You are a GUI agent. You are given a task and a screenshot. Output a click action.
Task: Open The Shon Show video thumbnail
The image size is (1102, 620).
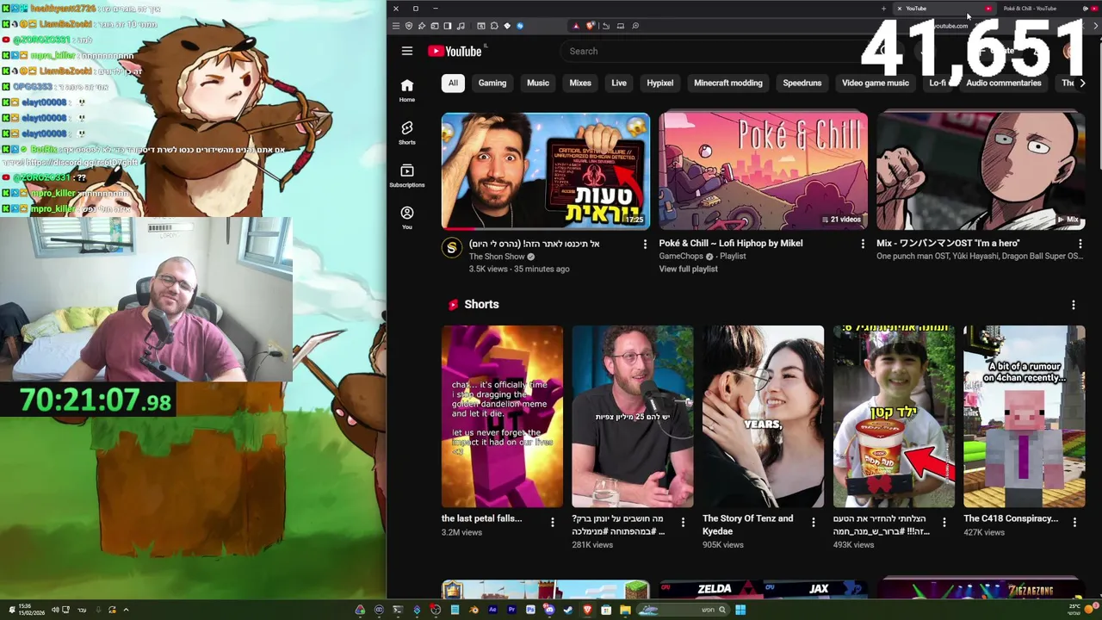(546, 171)
